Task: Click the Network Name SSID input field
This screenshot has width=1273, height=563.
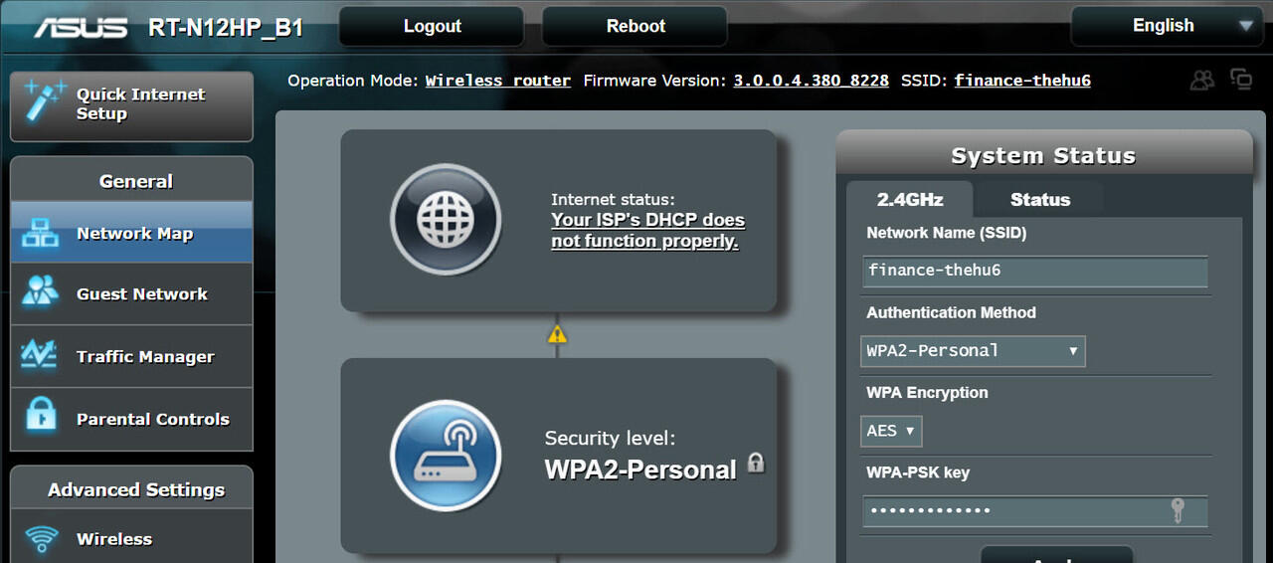Action: 1034,272
